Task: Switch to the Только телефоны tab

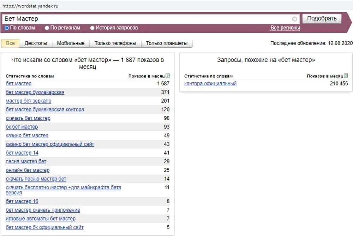Action: [x=115, y=43]
